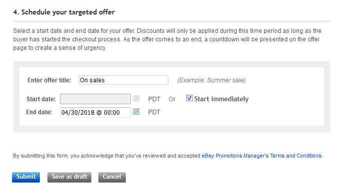Open the Start date calendar picker icon
The height and width of the screenshot is (195, 348).
(x=136, y=98)
